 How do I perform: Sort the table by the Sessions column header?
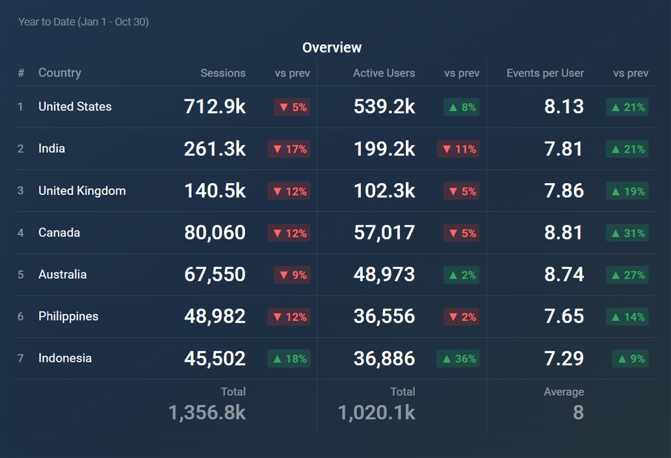tap(223, 73)
